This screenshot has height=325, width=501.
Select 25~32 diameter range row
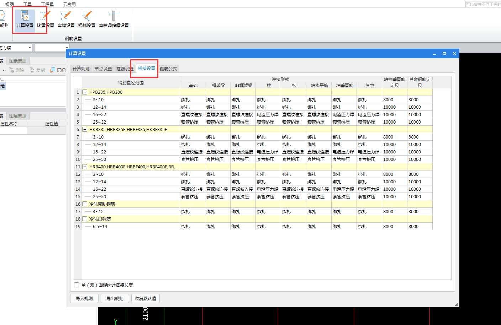click(131, 122)
